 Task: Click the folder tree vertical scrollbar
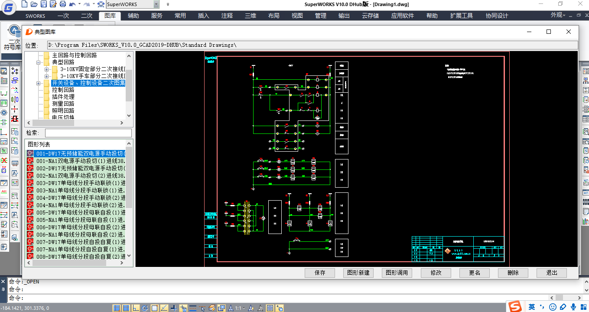click(x=129, y=86)
